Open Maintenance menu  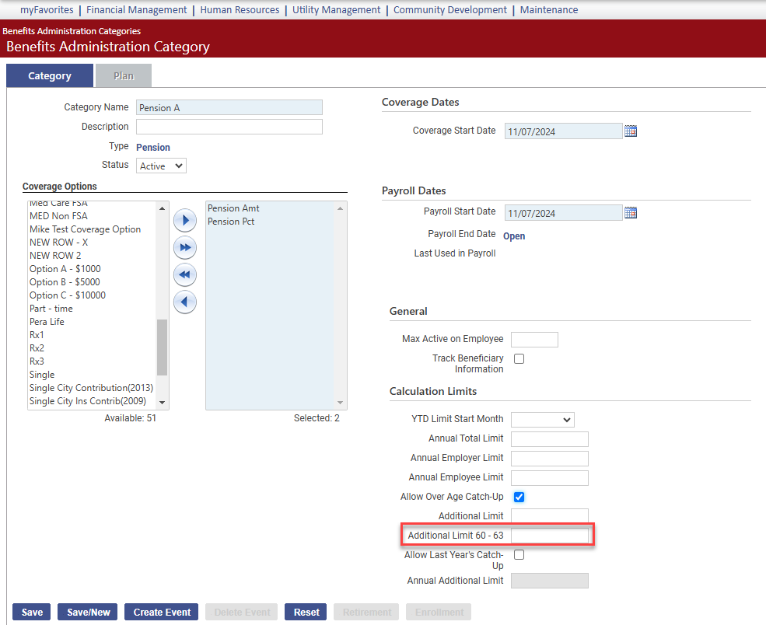tap(549, 10)
